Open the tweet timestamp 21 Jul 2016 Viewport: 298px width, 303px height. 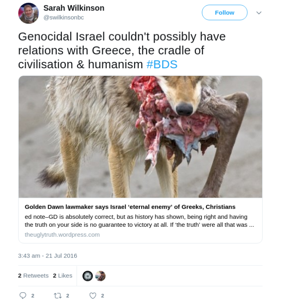47,255
